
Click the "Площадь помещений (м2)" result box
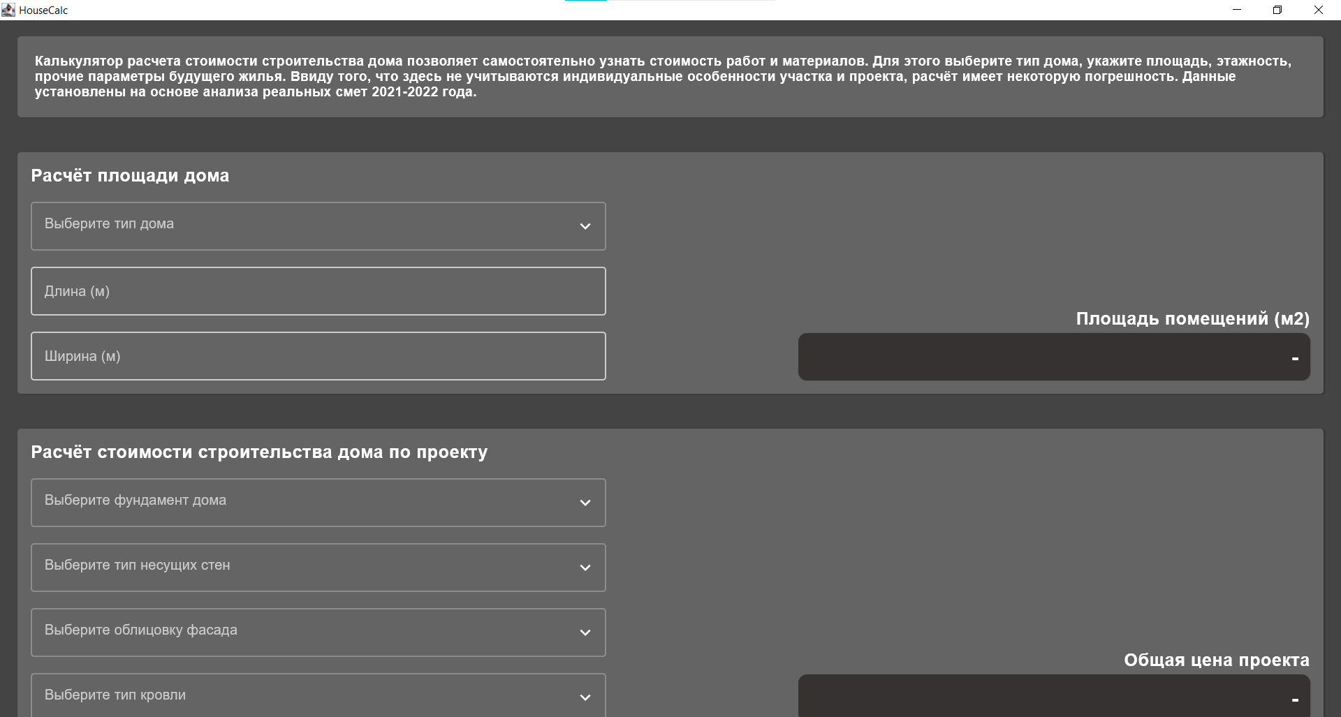1054,356
